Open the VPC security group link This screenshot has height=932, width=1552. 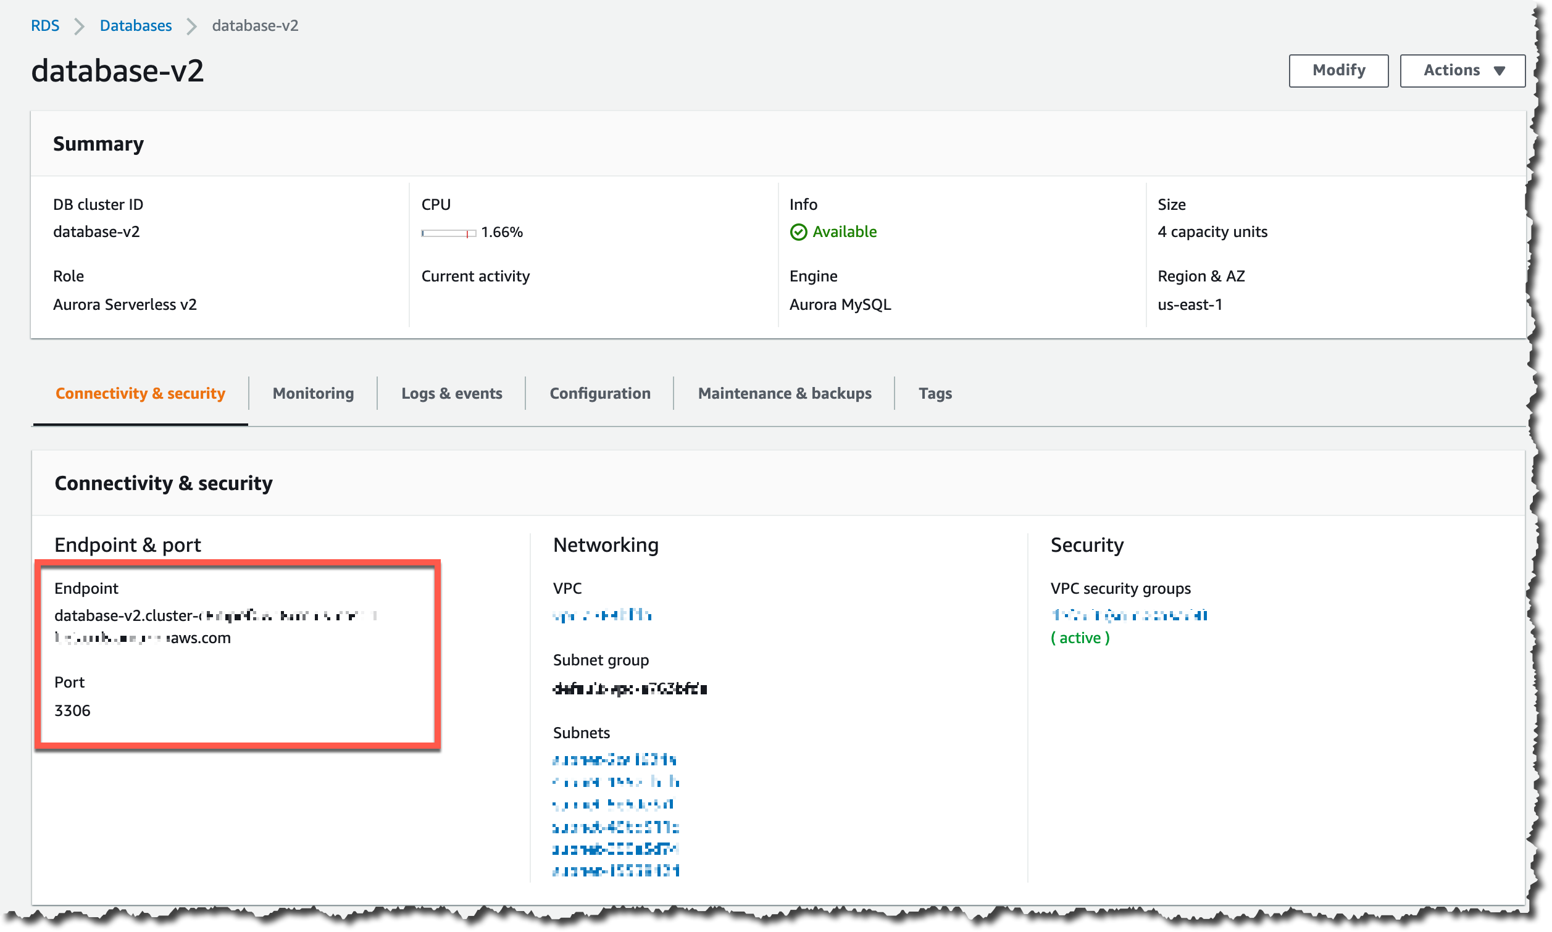pos(1129,615)
